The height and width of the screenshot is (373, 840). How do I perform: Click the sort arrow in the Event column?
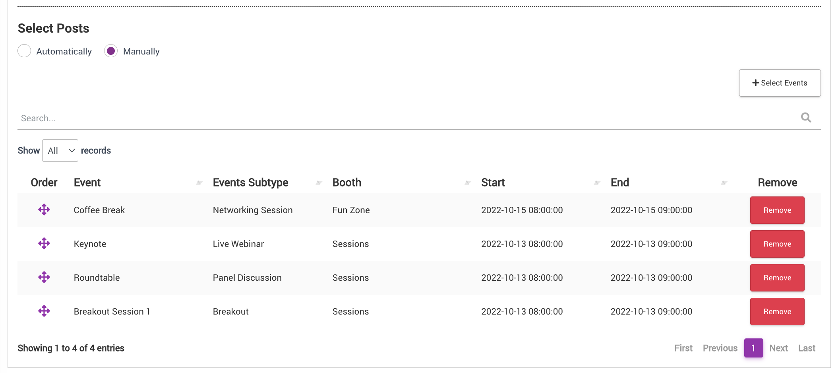[x=199, y=183]
